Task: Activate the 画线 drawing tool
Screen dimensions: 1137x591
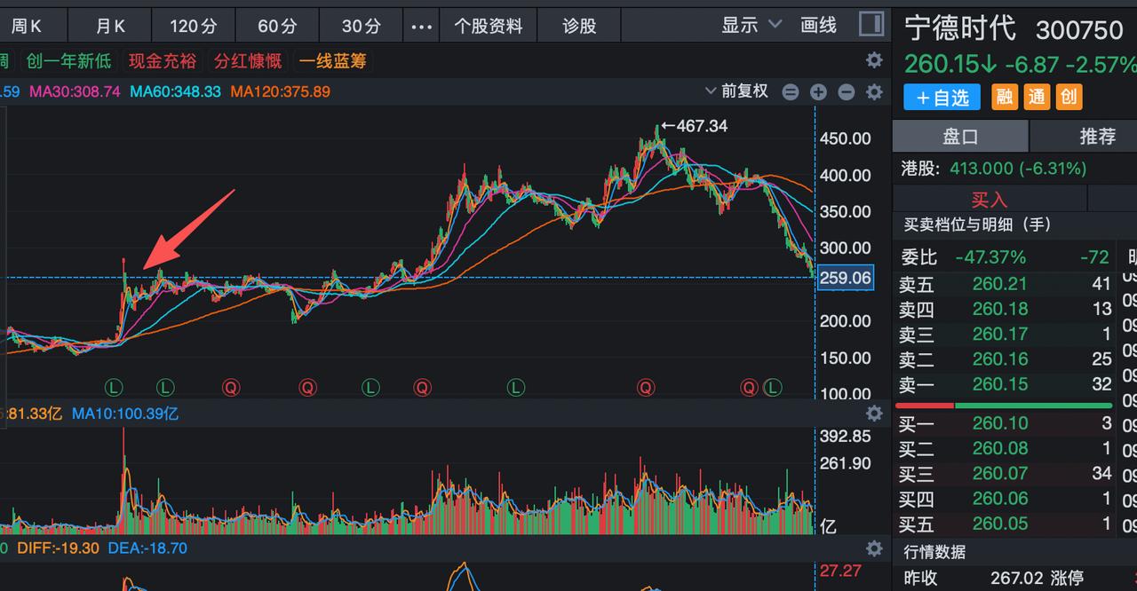Action: pos(819,25)
